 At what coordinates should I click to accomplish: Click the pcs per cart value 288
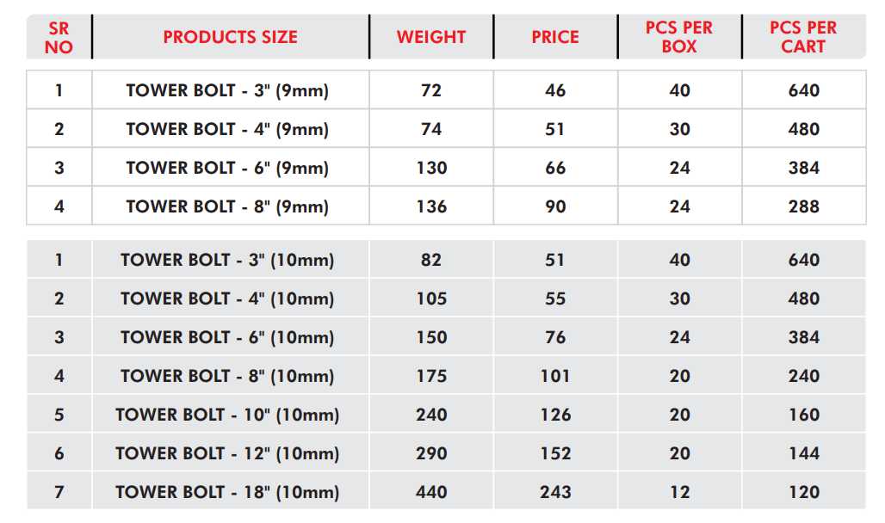[x=803, y=206]
